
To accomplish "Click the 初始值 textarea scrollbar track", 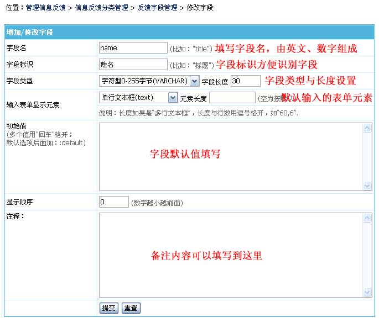I will coord(367,156).
